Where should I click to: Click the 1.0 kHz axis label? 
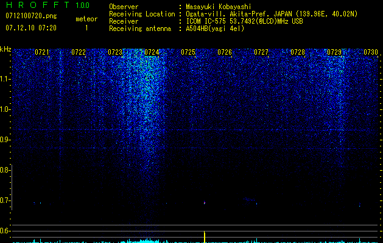pyautogui.click(x=5, y=109)
